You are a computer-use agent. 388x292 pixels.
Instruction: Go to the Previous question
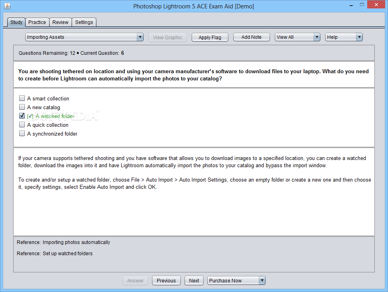tap(166, 281)
